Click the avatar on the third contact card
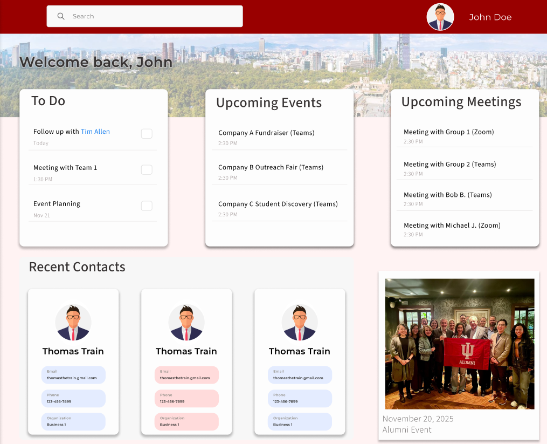The height and width of the screenshot is (444, 547). click(x=299, y=322)
